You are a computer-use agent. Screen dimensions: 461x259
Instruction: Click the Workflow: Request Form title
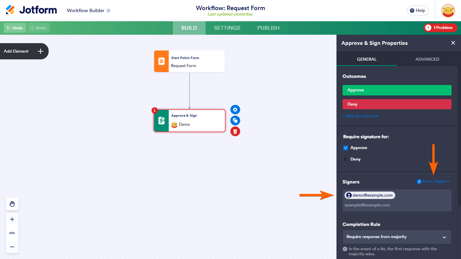pos(231,8)
